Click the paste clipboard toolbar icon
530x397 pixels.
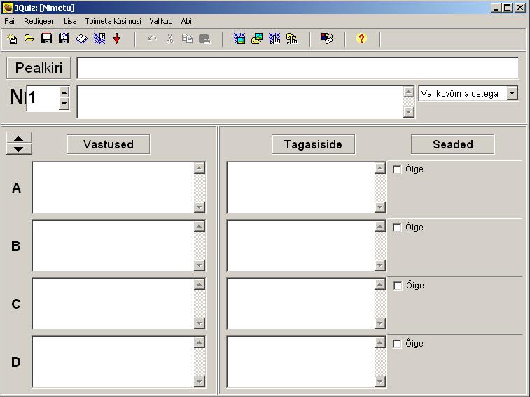pyautogui.click(x=204, y=39)
